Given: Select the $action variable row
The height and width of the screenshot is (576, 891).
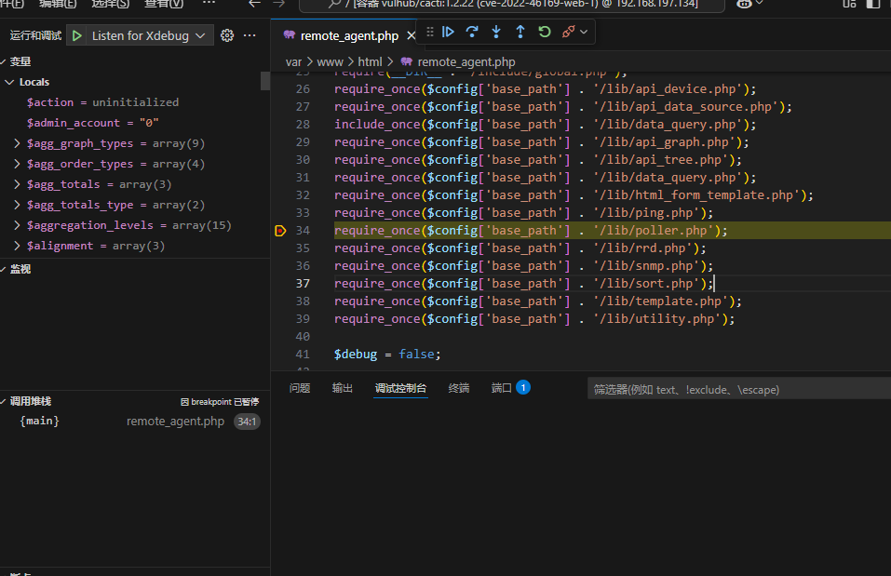Looking at the screenshot, I should [135, 102].
